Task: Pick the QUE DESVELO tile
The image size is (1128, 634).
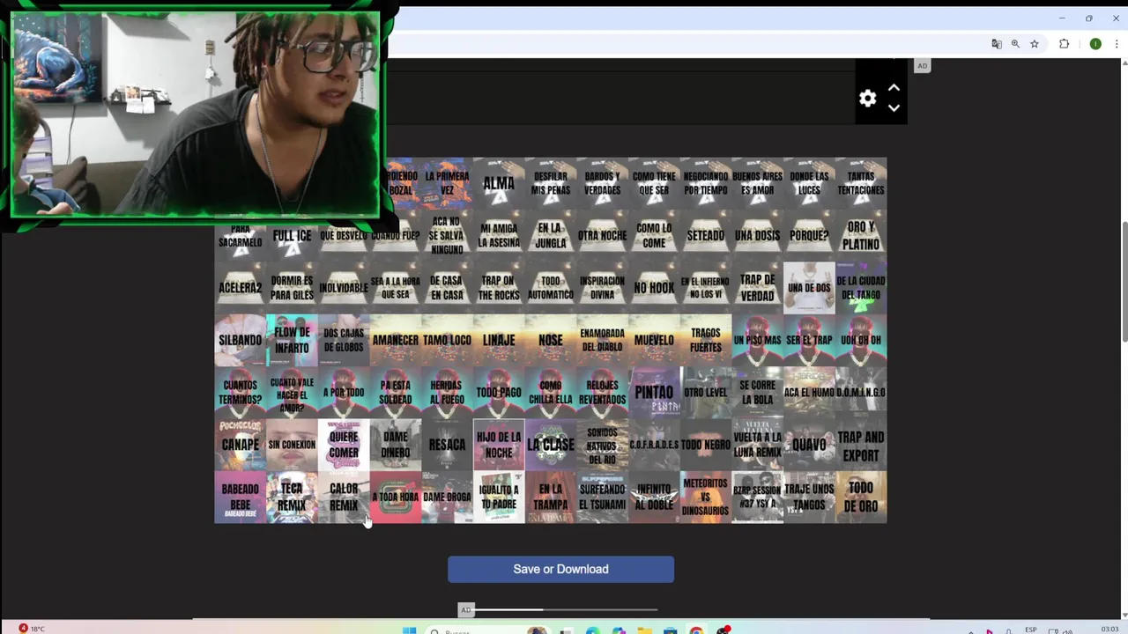Action: click(x=344, y=235)
